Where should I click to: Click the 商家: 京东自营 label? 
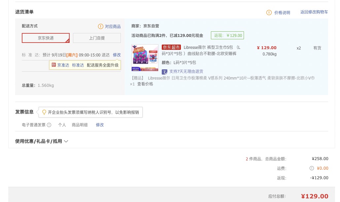(145, 26)
